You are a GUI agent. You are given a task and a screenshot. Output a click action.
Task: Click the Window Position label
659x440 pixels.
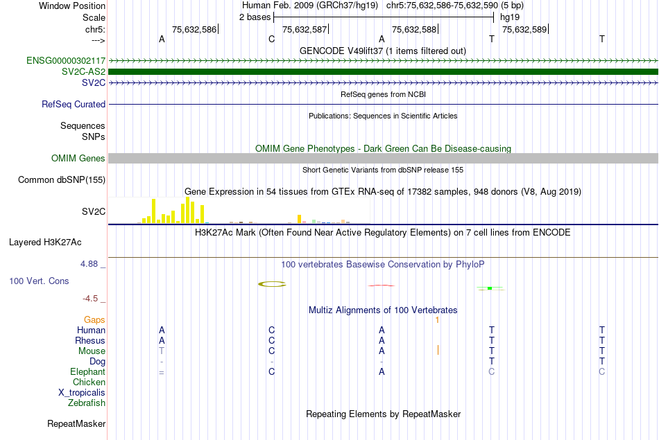72,6
